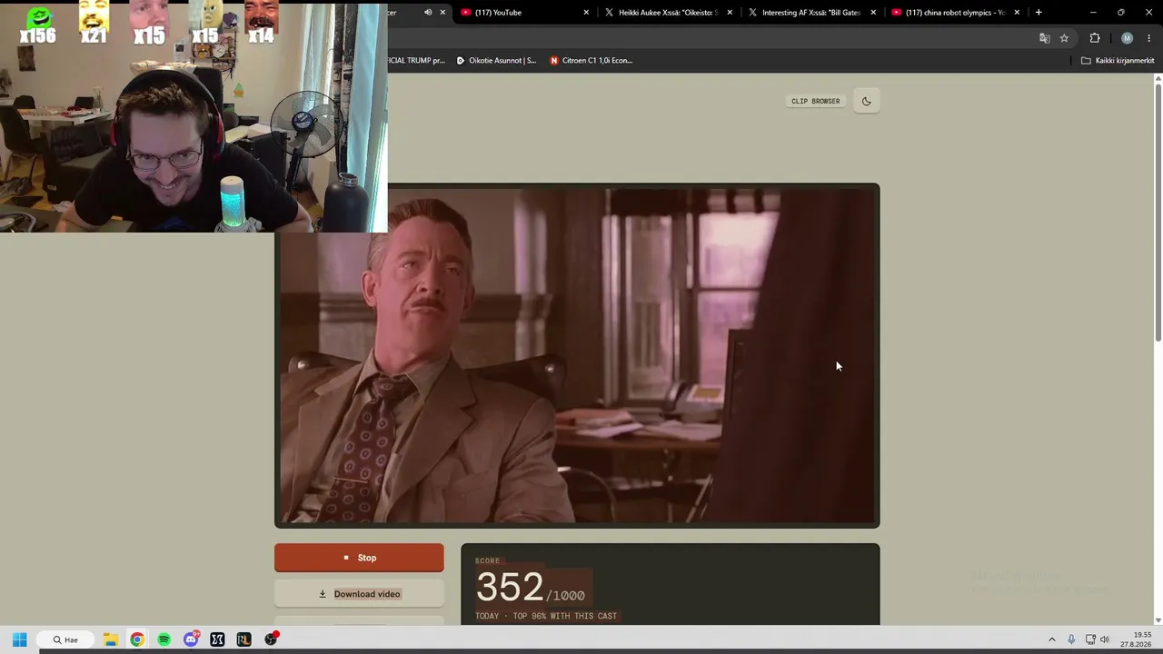Open the Chrome three-dot menu
The width and height of the screenshot is (1163, 654).
(1149, 38)
